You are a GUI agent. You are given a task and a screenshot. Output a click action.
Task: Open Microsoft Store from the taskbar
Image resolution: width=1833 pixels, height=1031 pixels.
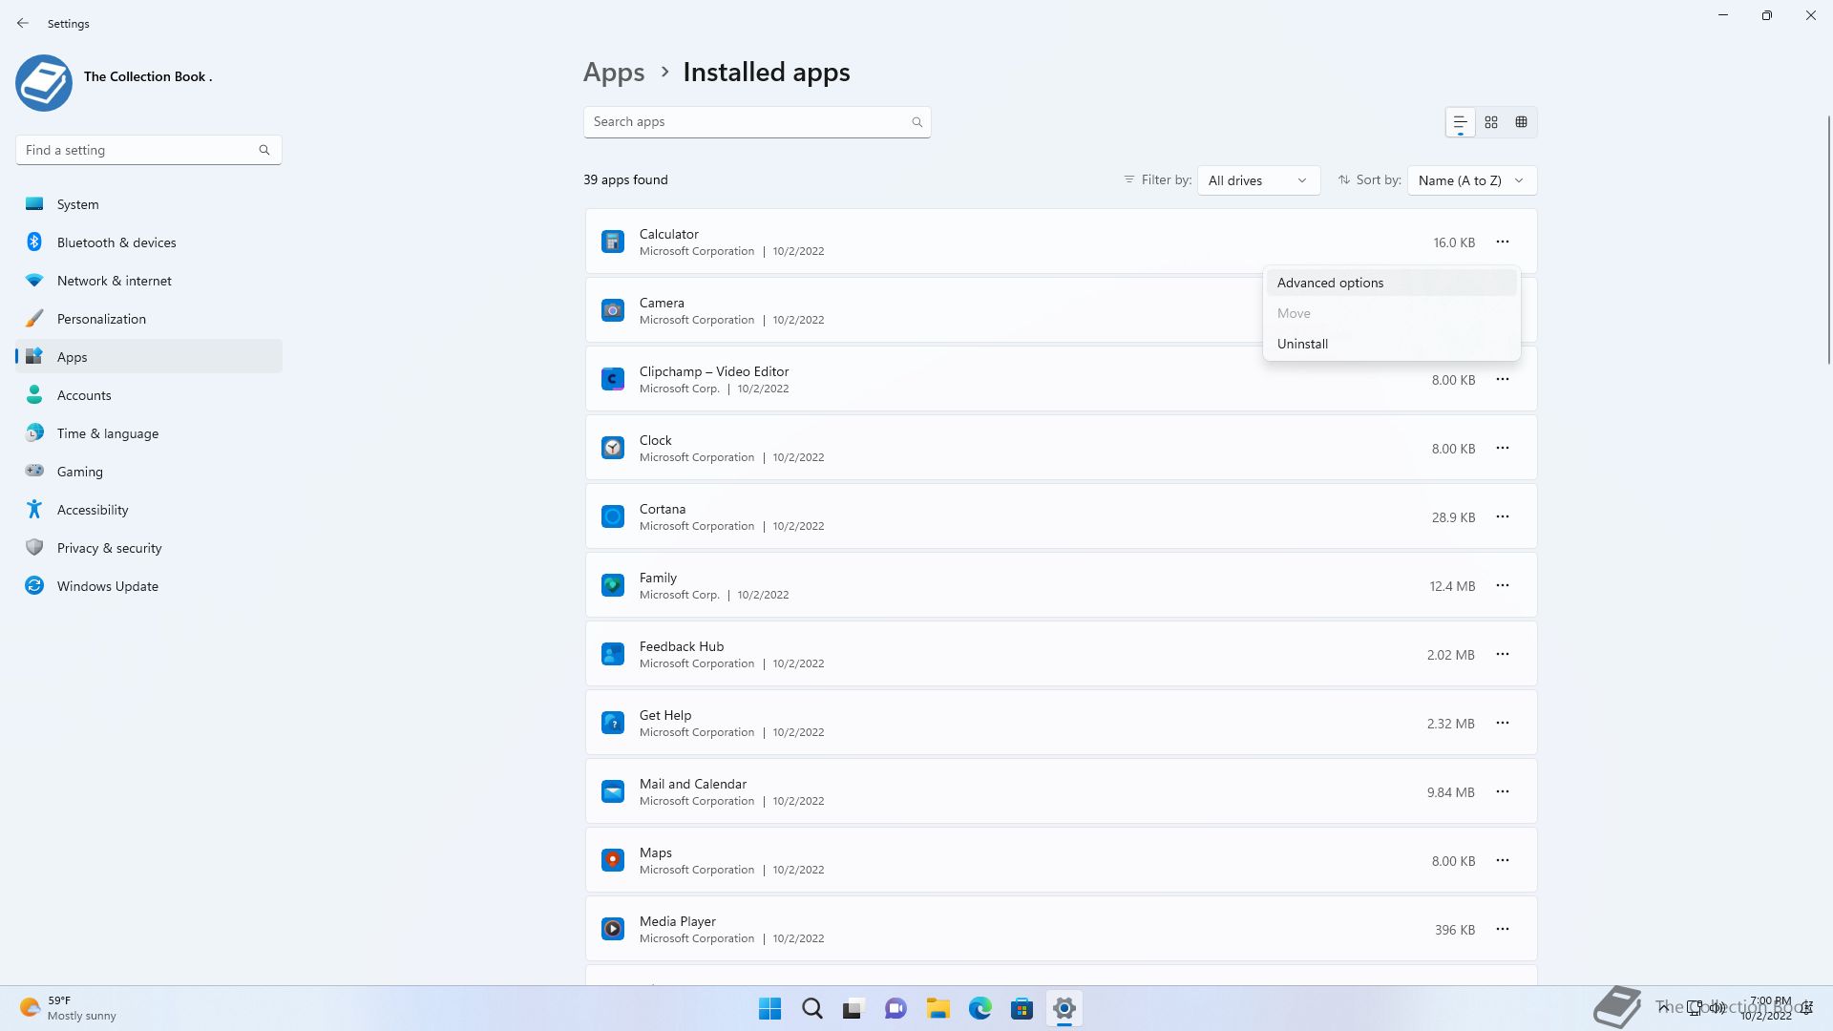[1022, 1008]
